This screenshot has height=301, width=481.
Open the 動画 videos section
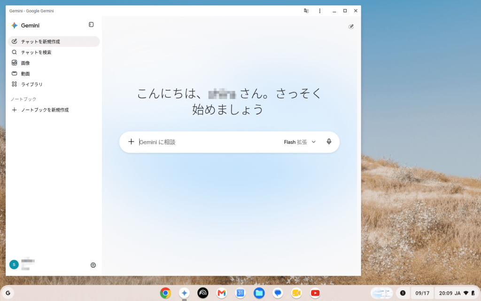(x=54, y=74)
